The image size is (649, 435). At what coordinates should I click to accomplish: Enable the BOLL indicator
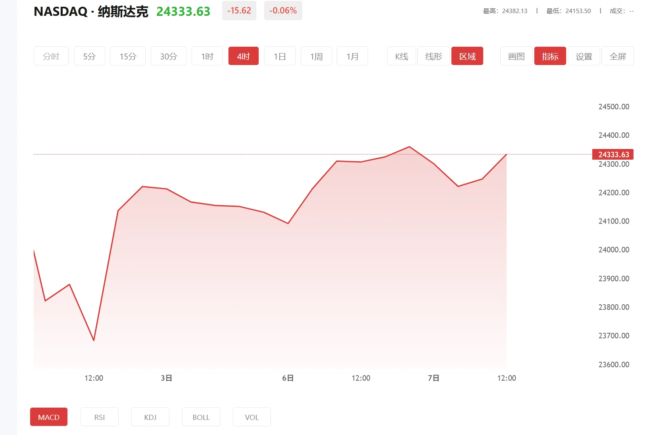point(201,417)
